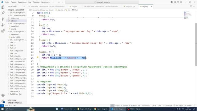The width and height of the screenshot is (197, 111).
Task: Open the Вид menu
Action: tap(30, 2)
